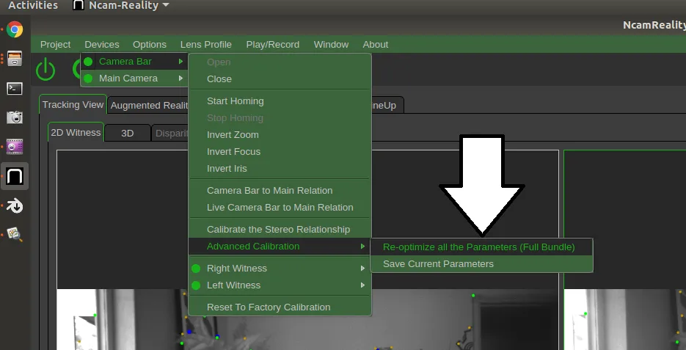Open the Screenshot camera dock icon
The height and width of the screenshot is (350, 686).
[x=15, y=117]
